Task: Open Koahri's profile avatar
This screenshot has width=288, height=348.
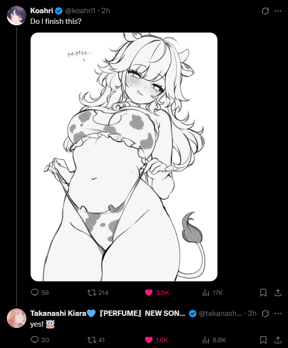Action: pyautogui.click(x=17, y=16)
